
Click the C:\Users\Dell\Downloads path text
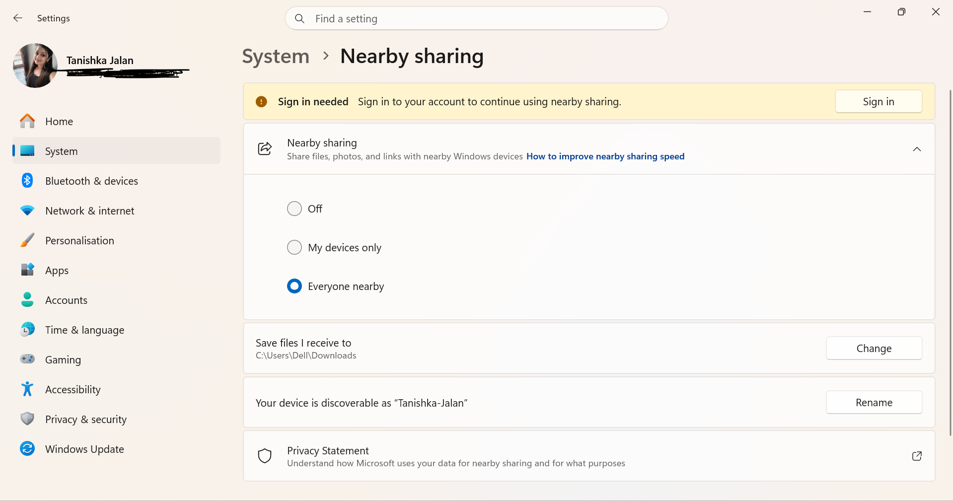306,356
